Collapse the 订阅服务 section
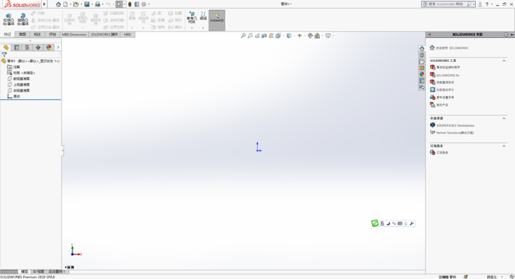The image size is (515, 279). click(x=504, y=146)
